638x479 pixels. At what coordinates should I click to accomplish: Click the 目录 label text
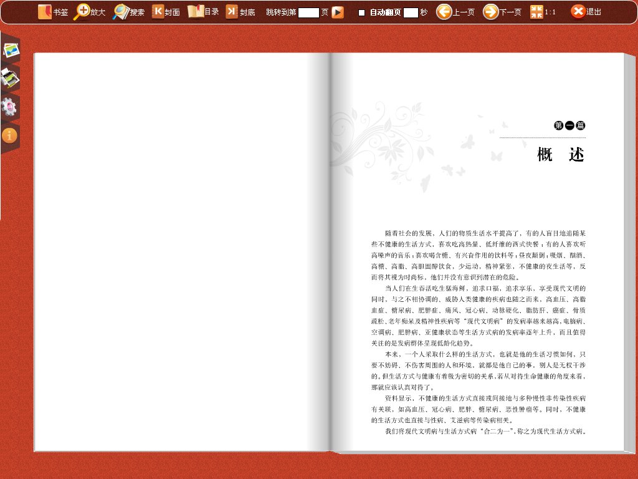(x=212, y=12)
